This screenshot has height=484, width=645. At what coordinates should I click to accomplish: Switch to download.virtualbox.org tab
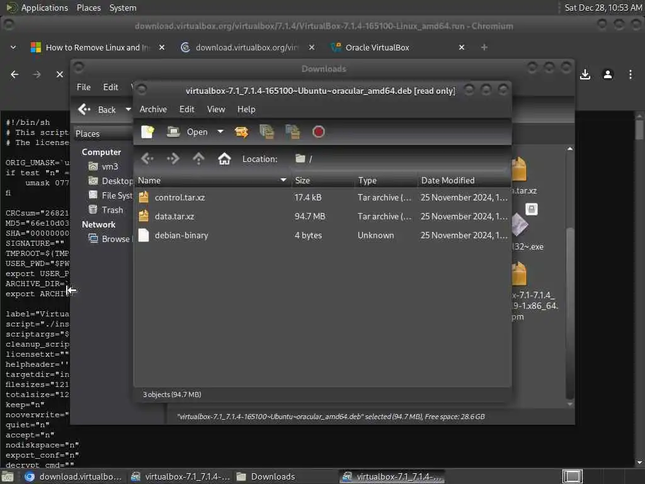pyautogui.click(x=246, y=47)
